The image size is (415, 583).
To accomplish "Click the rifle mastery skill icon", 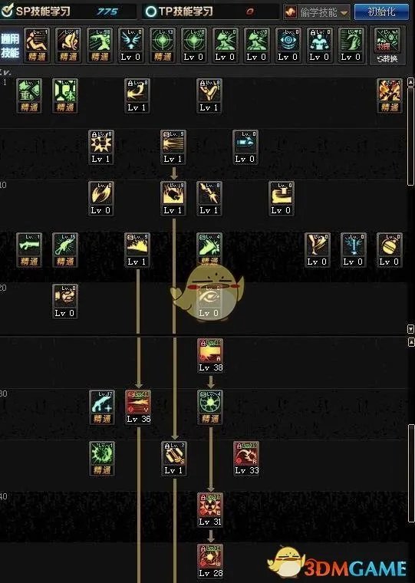I will [29, 249].
